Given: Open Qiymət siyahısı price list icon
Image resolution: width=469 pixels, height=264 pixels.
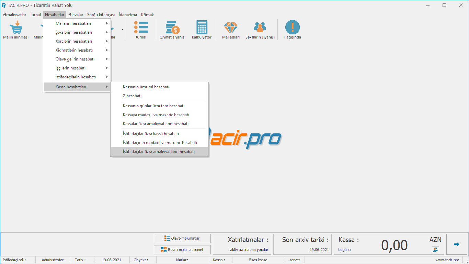Looking at the screenshot, I should tap(172, 27).
